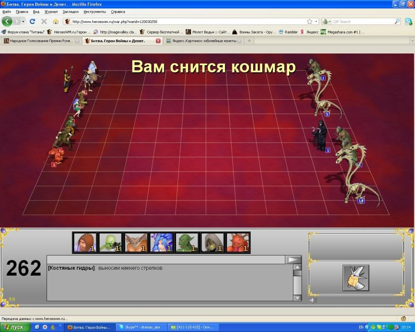The height and width of the screenshot is (332, 415).
Task: Mute game sound via speaker icon
Action: tap(313, 301)
